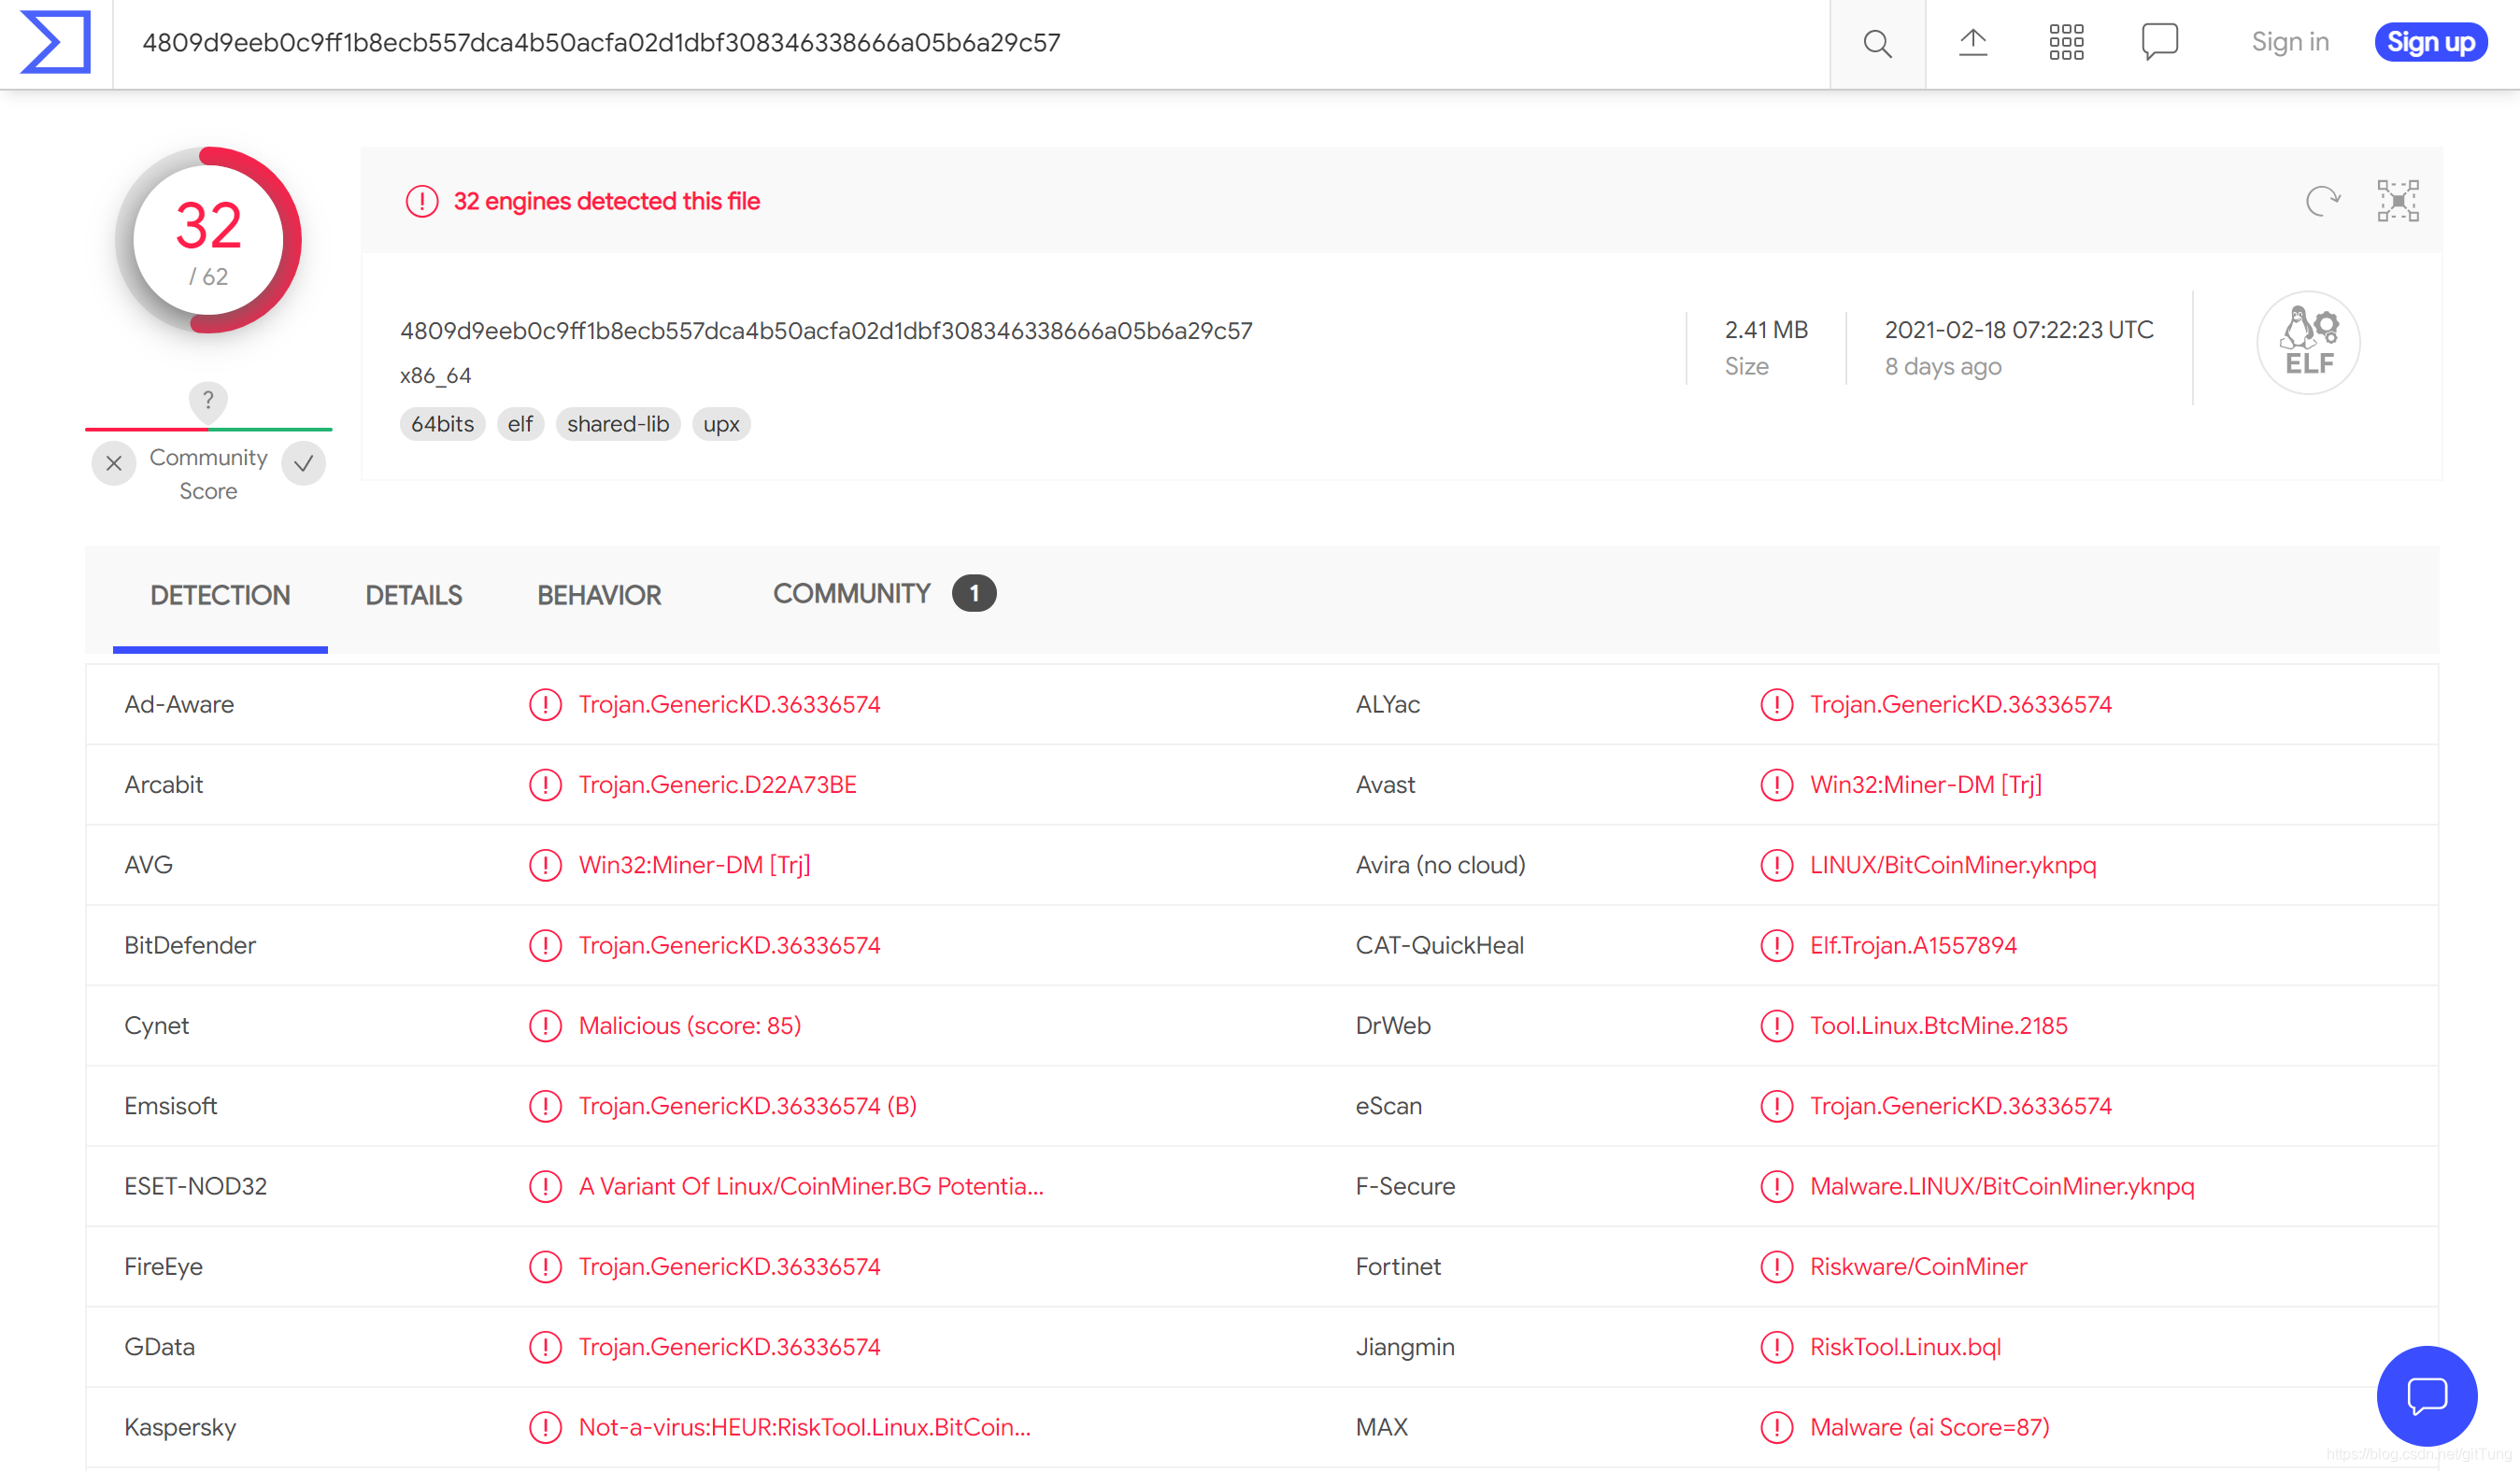Screen dimensions: 2520x1471
Task: Click the DrWeb detection alert icon
Action: click(1776, 1025)
